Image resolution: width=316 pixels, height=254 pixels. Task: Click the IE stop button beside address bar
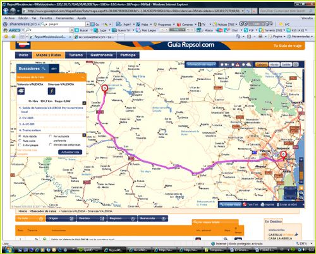coord(254,11)
